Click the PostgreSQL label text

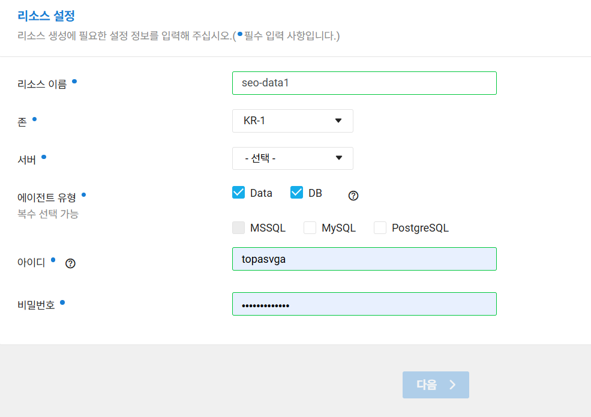pos(420,228)
